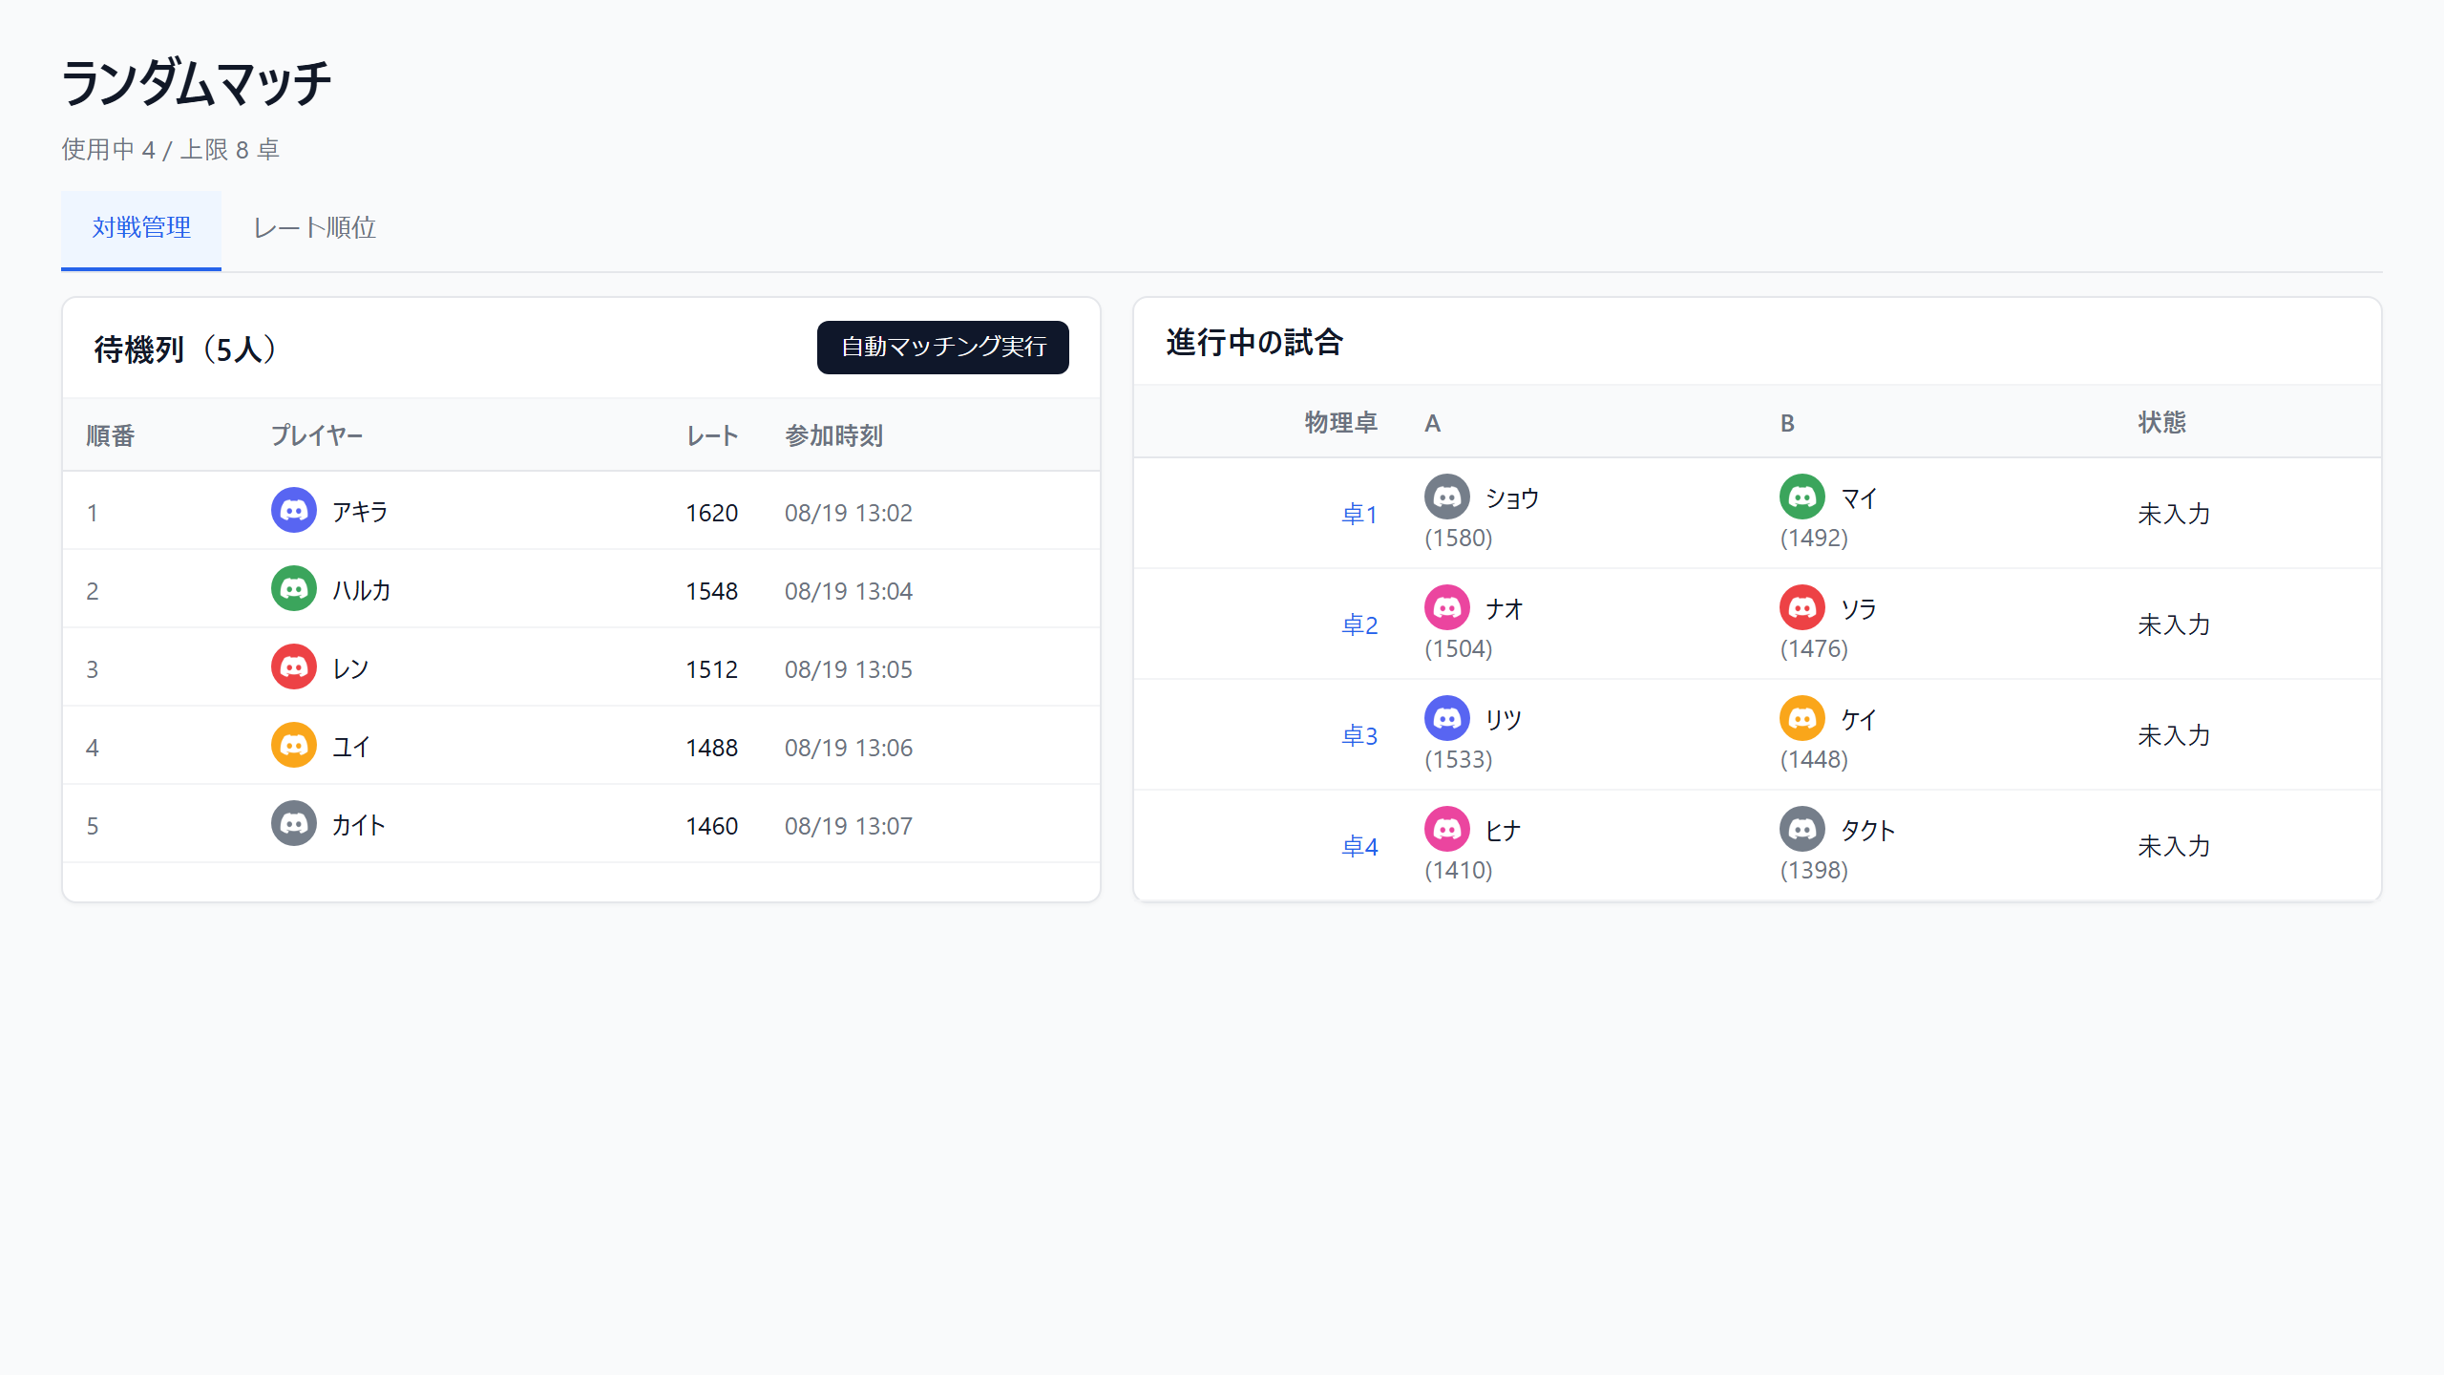
Task: Click タクト's rating (1398)
Action: click(1814, 870)
